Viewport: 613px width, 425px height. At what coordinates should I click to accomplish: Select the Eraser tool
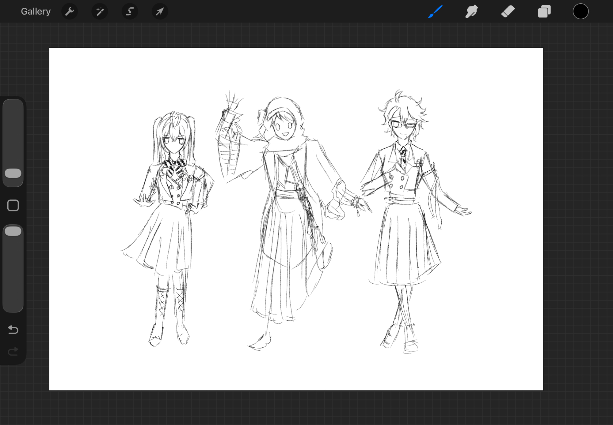508,12
